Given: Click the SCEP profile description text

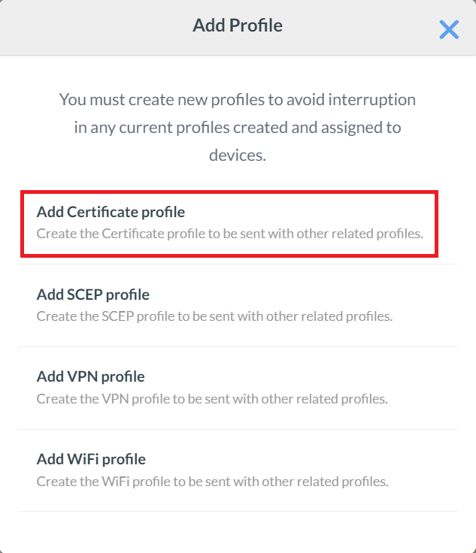Looking at the screenshot, I should pyautogui.click(x=214, y=316).
